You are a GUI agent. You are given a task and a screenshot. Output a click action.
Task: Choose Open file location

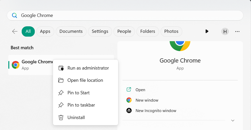[85, 80]
